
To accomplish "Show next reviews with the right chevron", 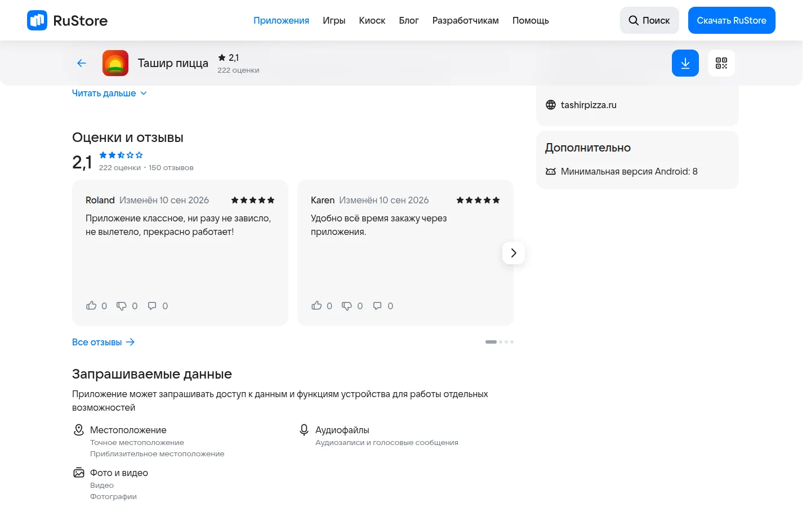I will [x=514, y=253].
